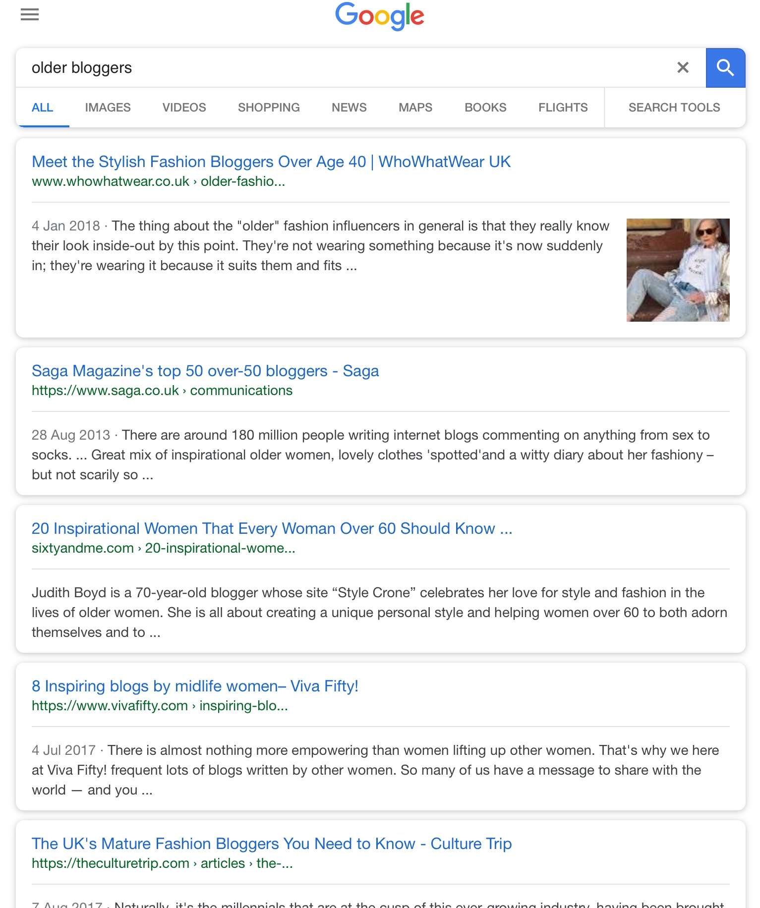Switch to the IMAGES tab
Viewport: 760px width, 908px height.
(x=108, y=108)
